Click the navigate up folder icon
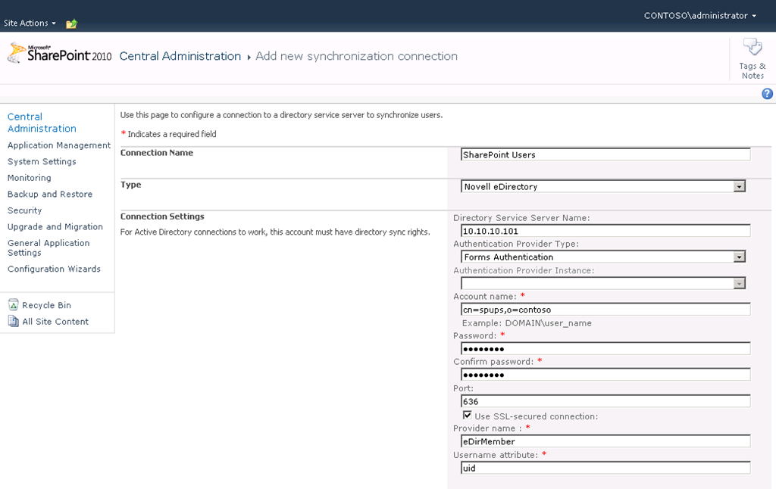Screen dimensions: 776x489 point(72,23)
